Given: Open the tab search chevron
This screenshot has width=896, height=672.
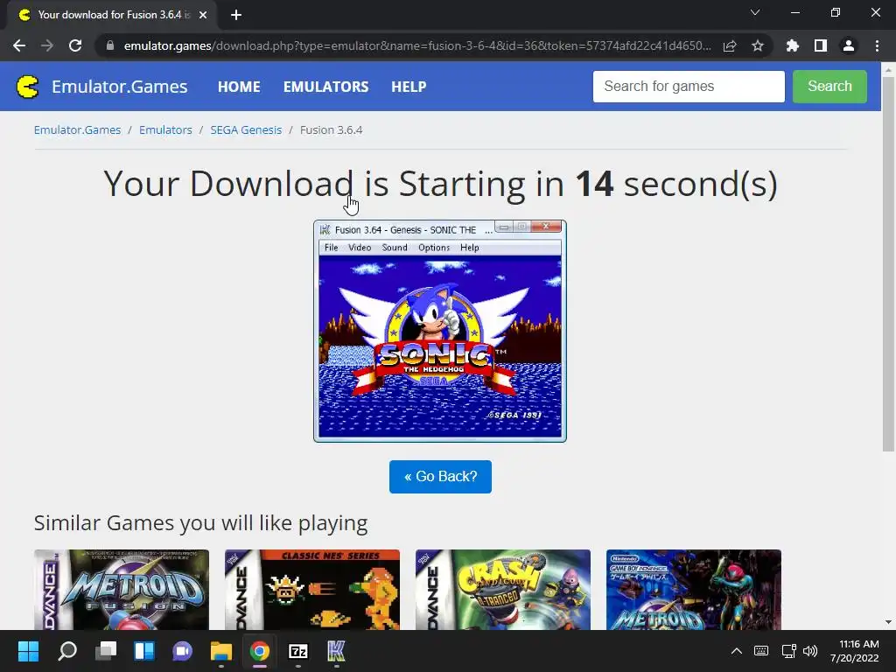Looking at the screenshot, I should (x=755, y=12).
